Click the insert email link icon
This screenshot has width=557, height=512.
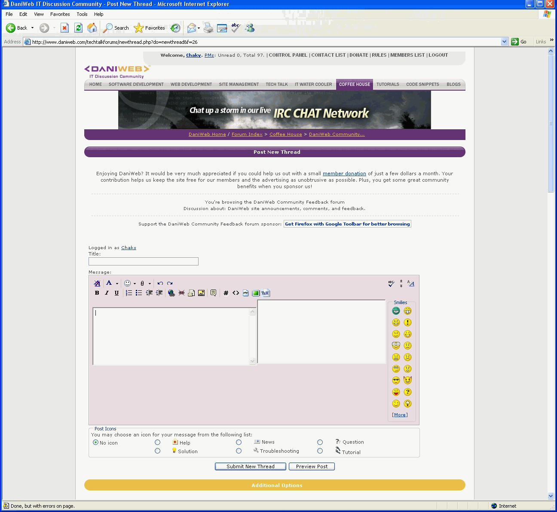pos(191,293)
